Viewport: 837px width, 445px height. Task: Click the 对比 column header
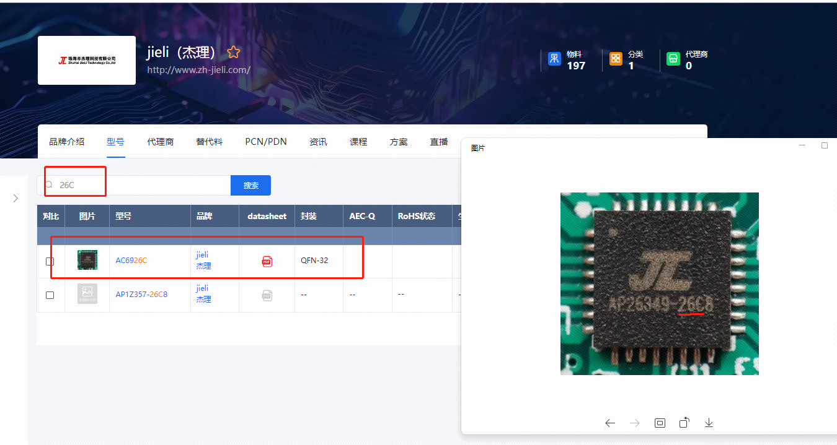coord(51,216)
